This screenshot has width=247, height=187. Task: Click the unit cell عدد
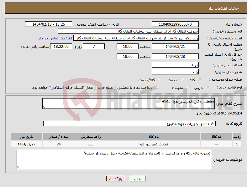click(x=91, y=144)
